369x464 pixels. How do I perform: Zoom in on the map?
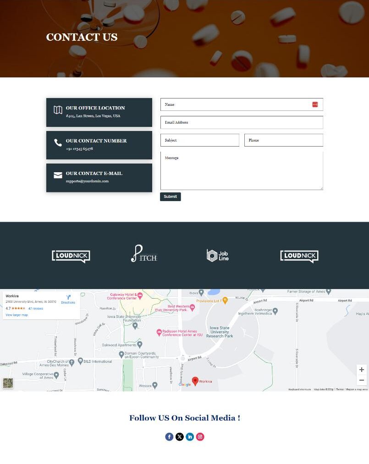coord(362,370)
